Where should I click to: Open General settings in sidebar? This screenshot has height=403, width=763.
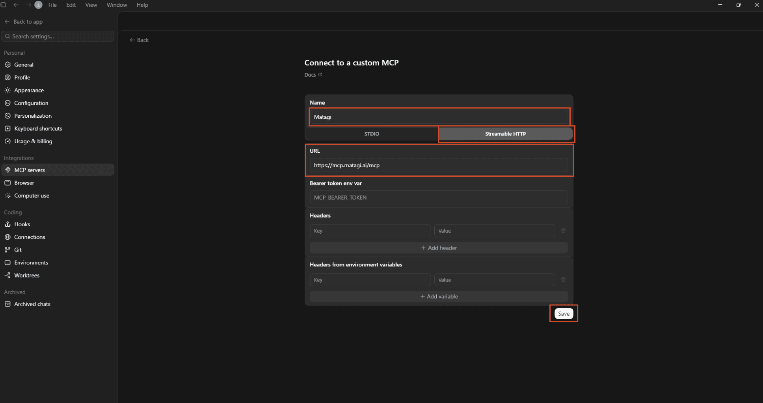point(58,65)
